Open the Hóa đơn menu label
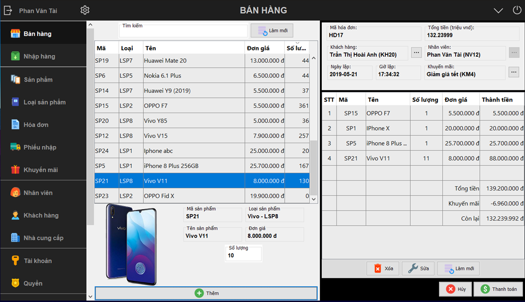This screenshot has height=302, width=525. point(36,125)
